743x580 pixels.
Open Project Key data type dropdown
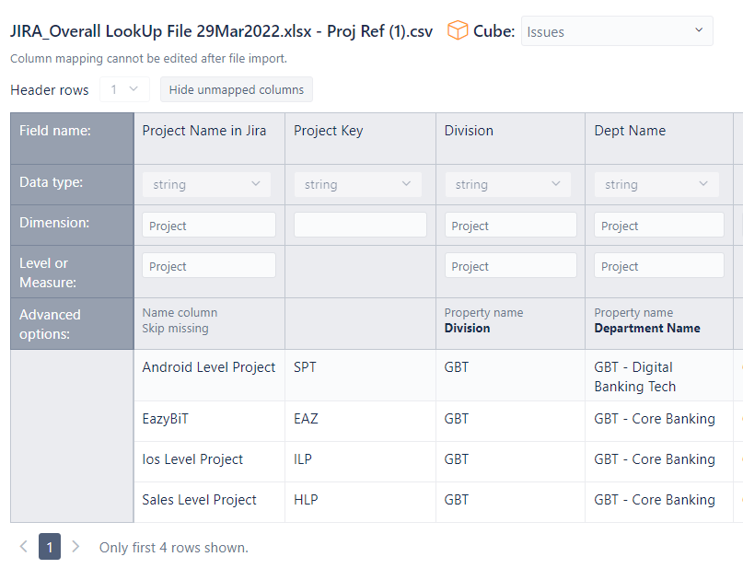coord(358,184)
